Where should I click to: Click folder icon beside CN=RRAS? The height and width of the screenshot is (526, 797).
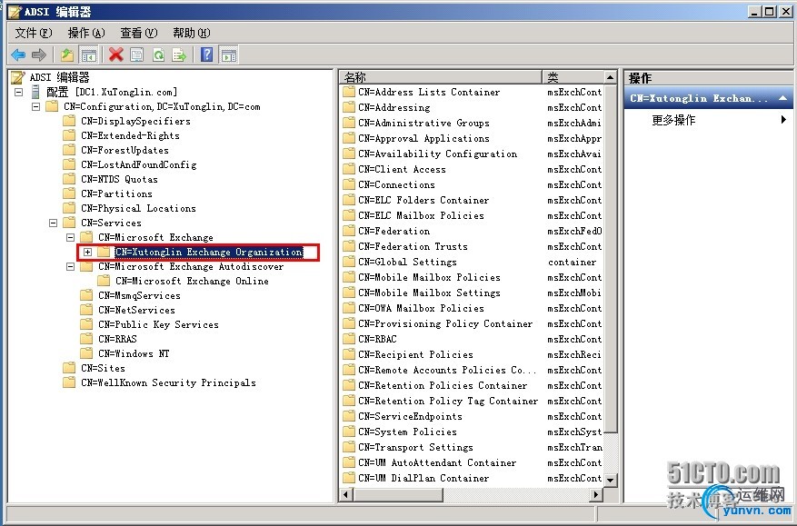click(x=86, y=339)
